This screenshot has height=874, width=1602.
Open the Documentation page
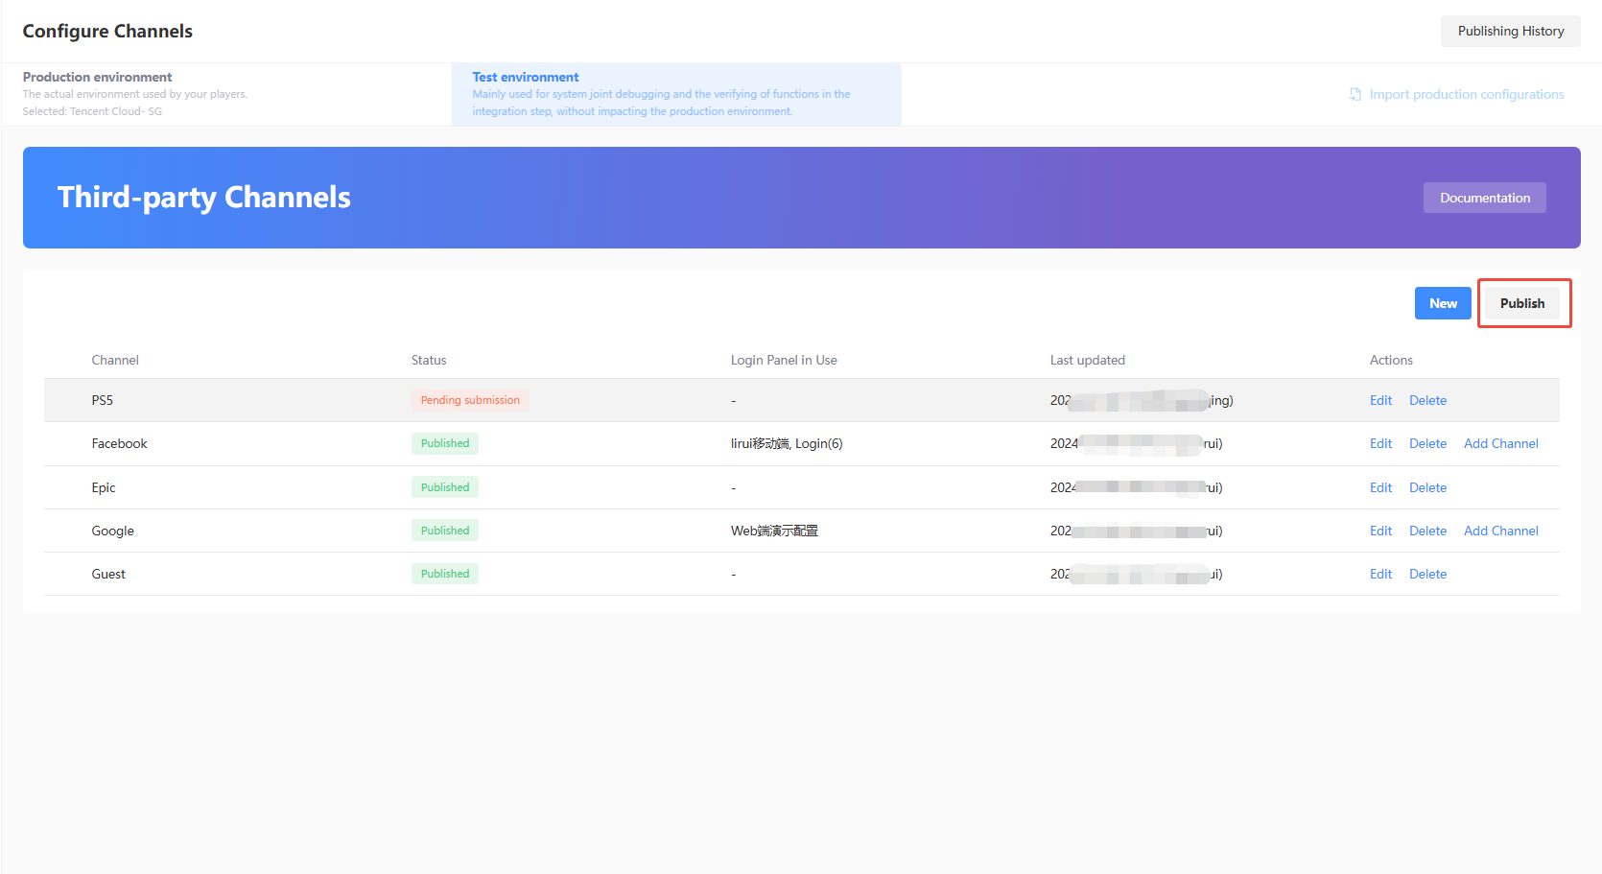tap(1484, 198)
